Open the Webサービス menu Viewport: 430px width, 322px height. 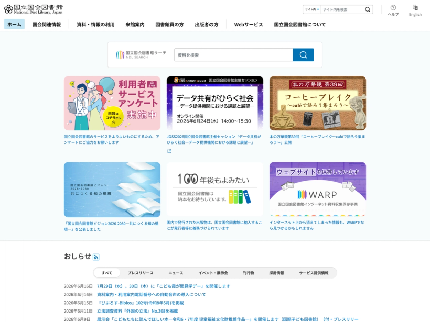coord(249,25)
